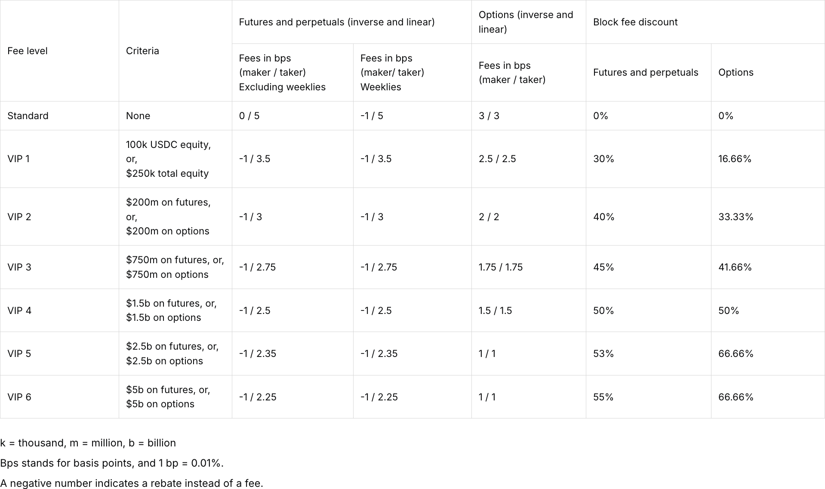Click the "VIP 5" row label

coord(19,354)
